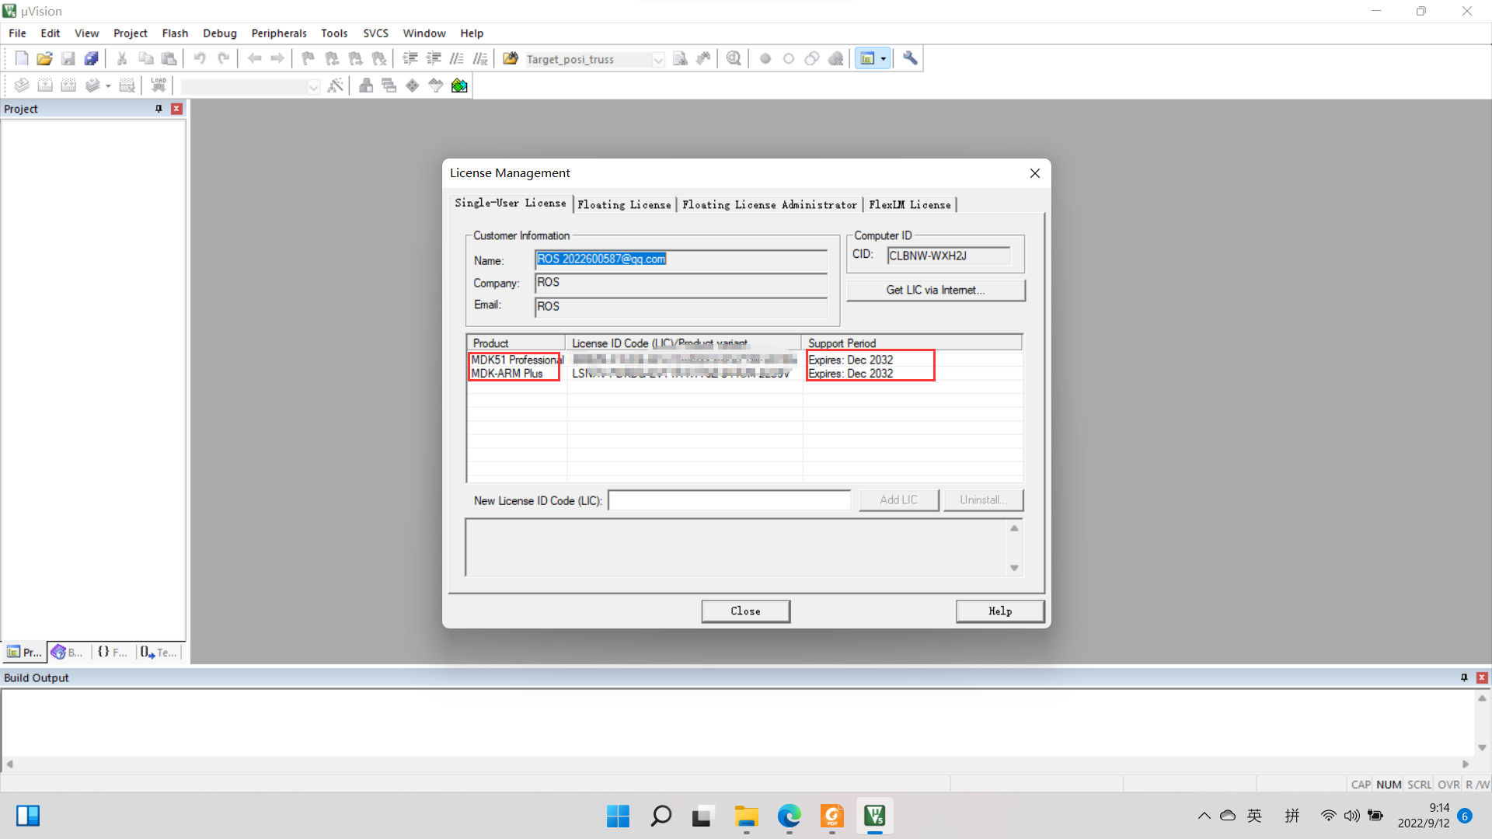Expand the Target_posi_truss dropdown
The height and width of the screenshot is (839, 1492).
658,60
